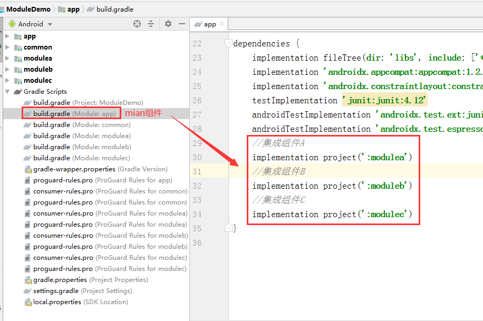Screen dimensions: 483x321
Task: Click the Android robot icon in panel header
Action: point(12,24)
